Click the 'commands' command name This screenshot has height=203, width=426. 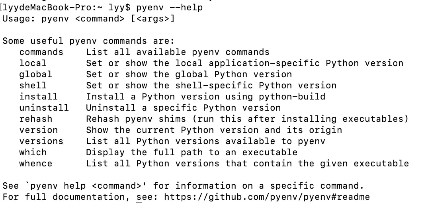pyautogui.click(x=41, y=52)
